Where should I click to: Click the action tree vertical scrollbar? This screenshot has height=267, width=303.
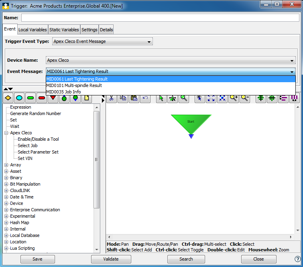[x=97, y=160]
